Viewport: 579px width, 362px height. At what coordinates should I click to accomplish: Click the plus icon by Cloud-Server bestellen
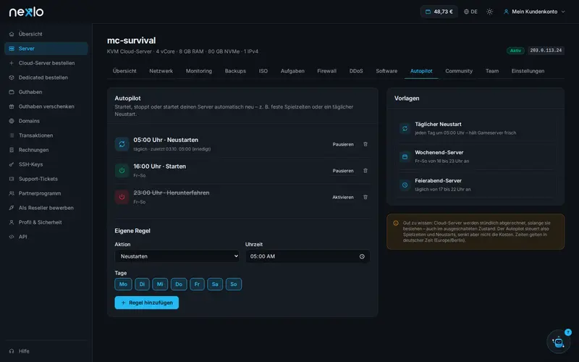tap(12, 63)
